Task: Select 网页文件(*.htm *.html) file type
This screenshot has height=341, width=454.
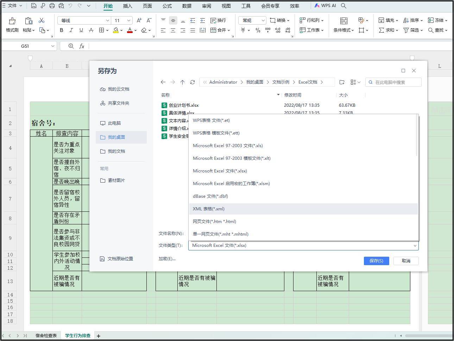Action: point(303,222)
